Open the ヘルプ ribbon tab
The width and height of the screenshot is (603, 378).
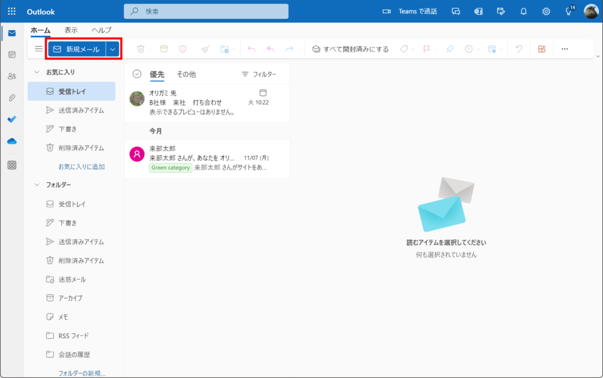click(101, 30)
